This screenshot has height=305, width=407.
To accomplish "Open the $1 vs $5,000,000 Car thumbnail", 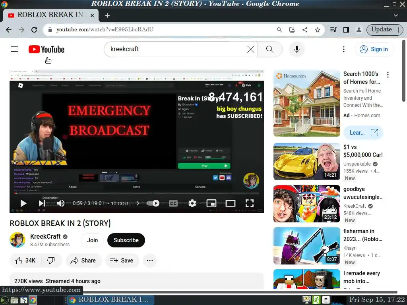I will pyautogui.click(x=306, y=162).
